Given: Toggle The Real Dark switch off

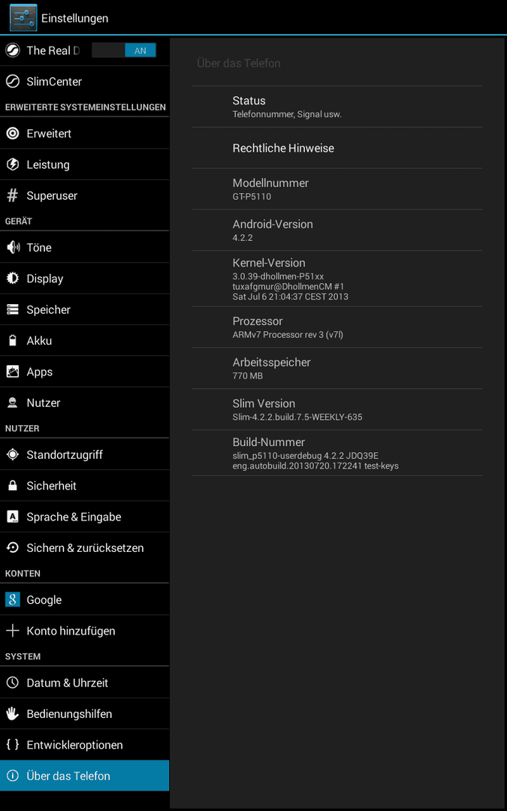Looking at the screenshot, I should 124,50.
